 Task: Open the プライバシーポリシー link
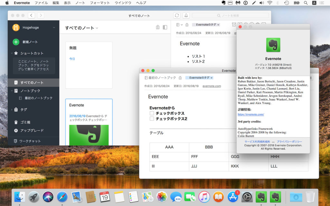289,142
